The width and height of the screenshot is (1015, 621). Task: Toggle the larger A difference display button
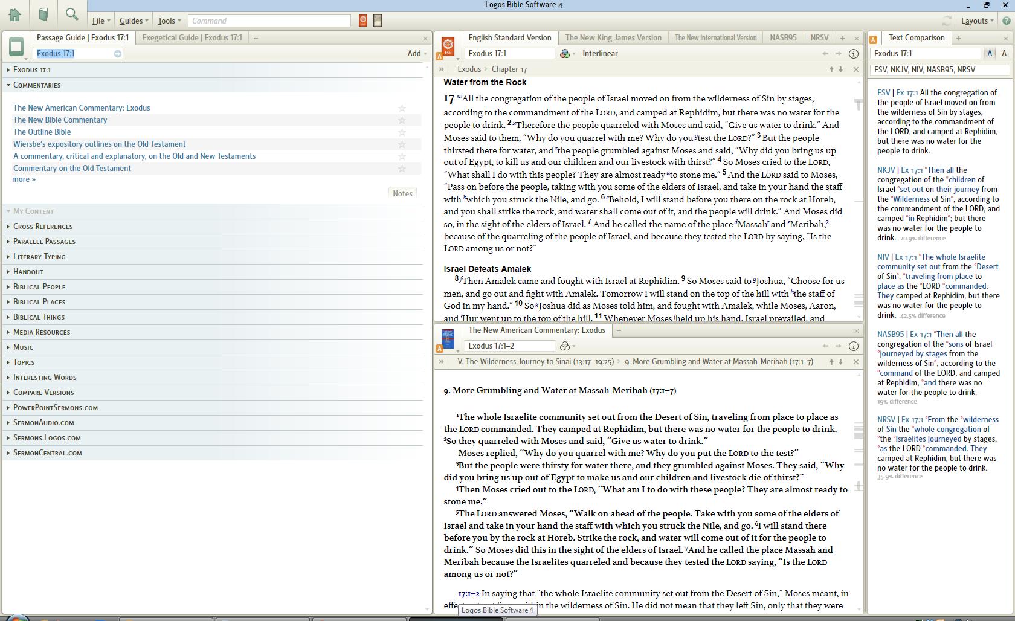[x=990, y=54]
